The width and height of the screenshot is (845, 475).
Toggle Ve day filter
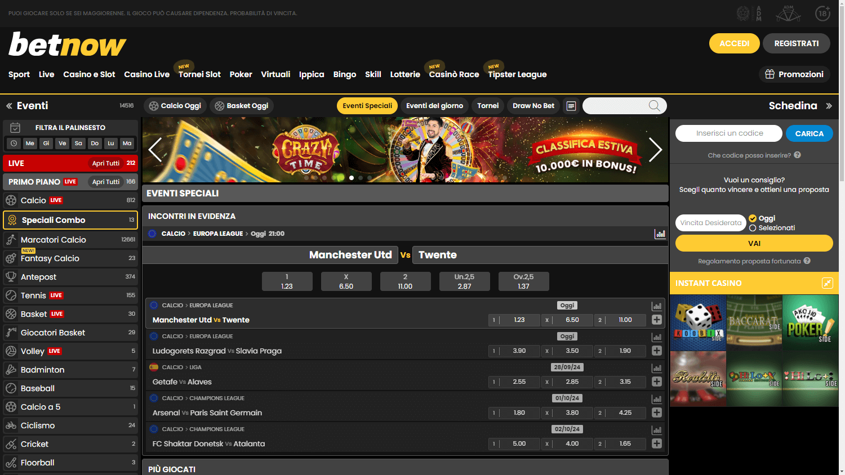pos(63,144)
